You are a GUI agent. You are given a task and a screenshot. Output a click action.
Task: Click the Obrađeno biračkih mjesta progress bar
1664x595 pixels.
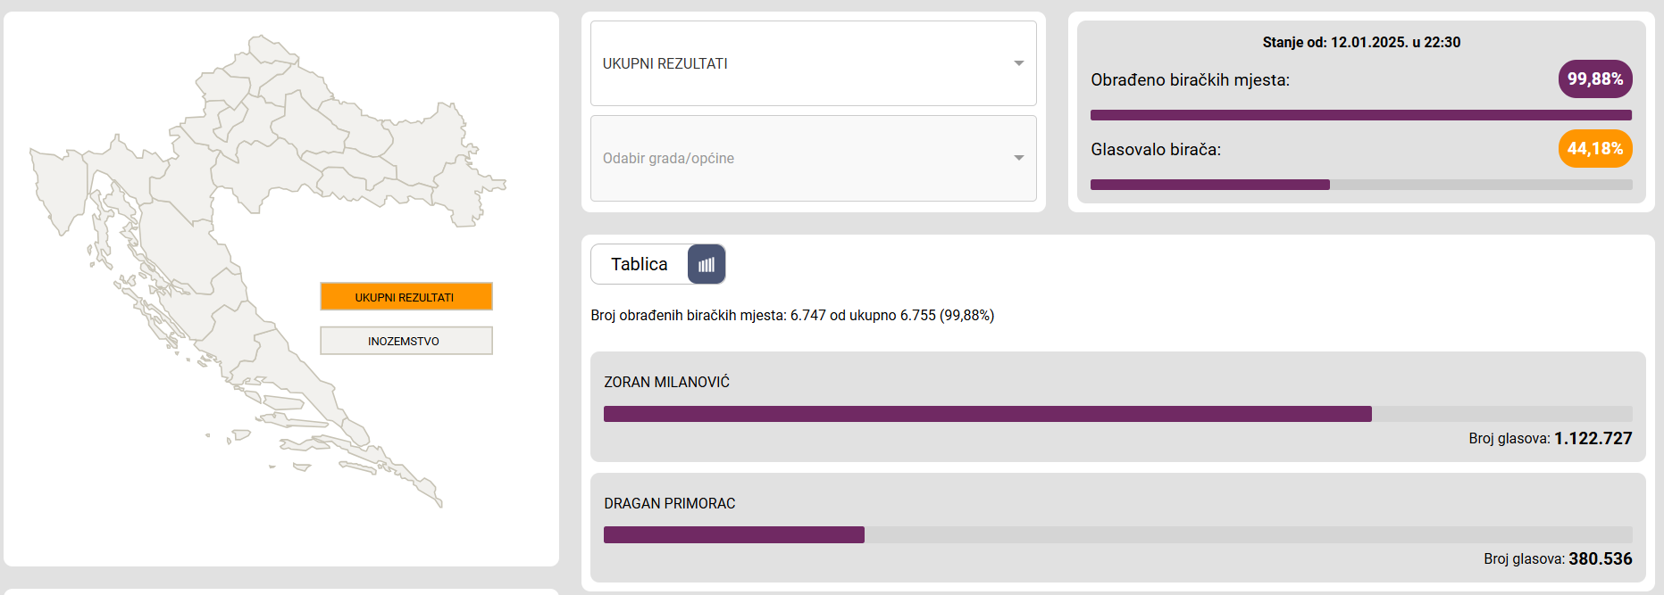pyautogui.click(x=1360, y=115)
